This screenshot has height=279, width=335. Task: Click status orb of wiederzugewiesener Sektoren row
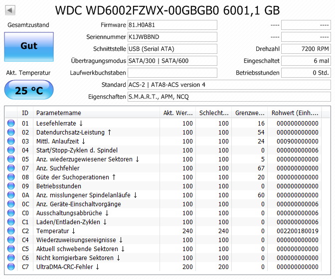click(x=11, y=159)
